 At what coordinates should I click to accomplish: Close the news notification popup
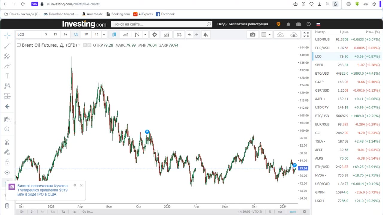(81, 185)
